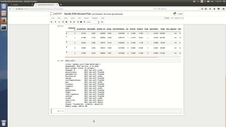The width and height of the screenshot is (226, 127).
Task: Click the danceability column header
Action: [91, 29]
